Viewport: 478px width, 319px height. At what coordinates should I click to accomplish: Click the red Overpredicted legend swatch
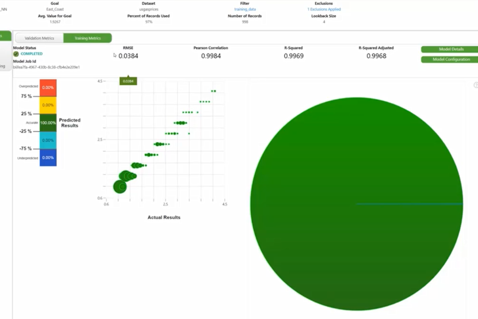click(48, 88)
